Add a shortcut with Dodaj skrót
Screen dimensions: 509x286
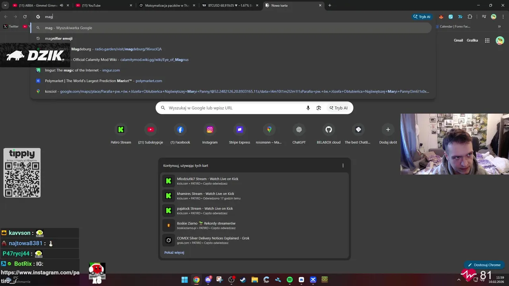click(x=388, y=134)
